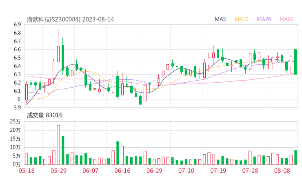Viewport: 302px width, 180px height.
Task: Click the MA10 legend label
Action: pos(241,19)
